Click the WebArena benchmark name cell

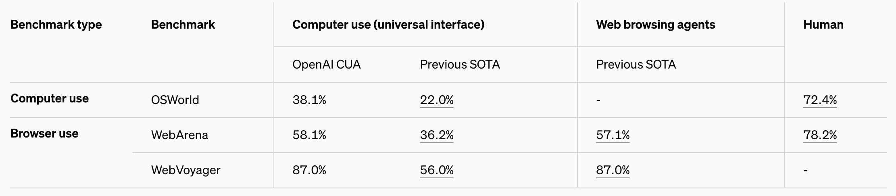click(179, 135)
